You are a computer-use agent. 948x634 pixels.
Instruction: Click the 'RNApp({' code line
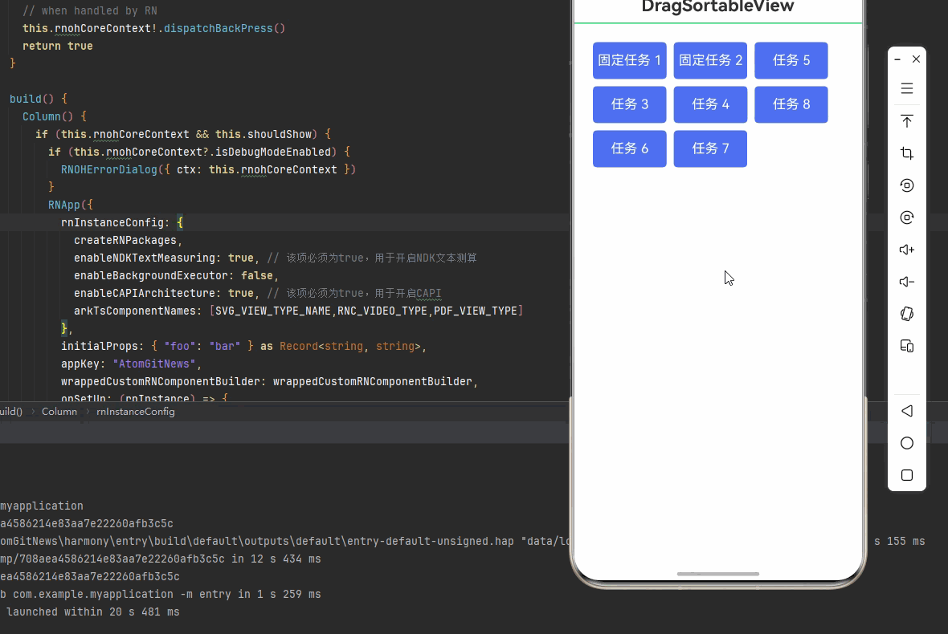click(x=71, y=205)
